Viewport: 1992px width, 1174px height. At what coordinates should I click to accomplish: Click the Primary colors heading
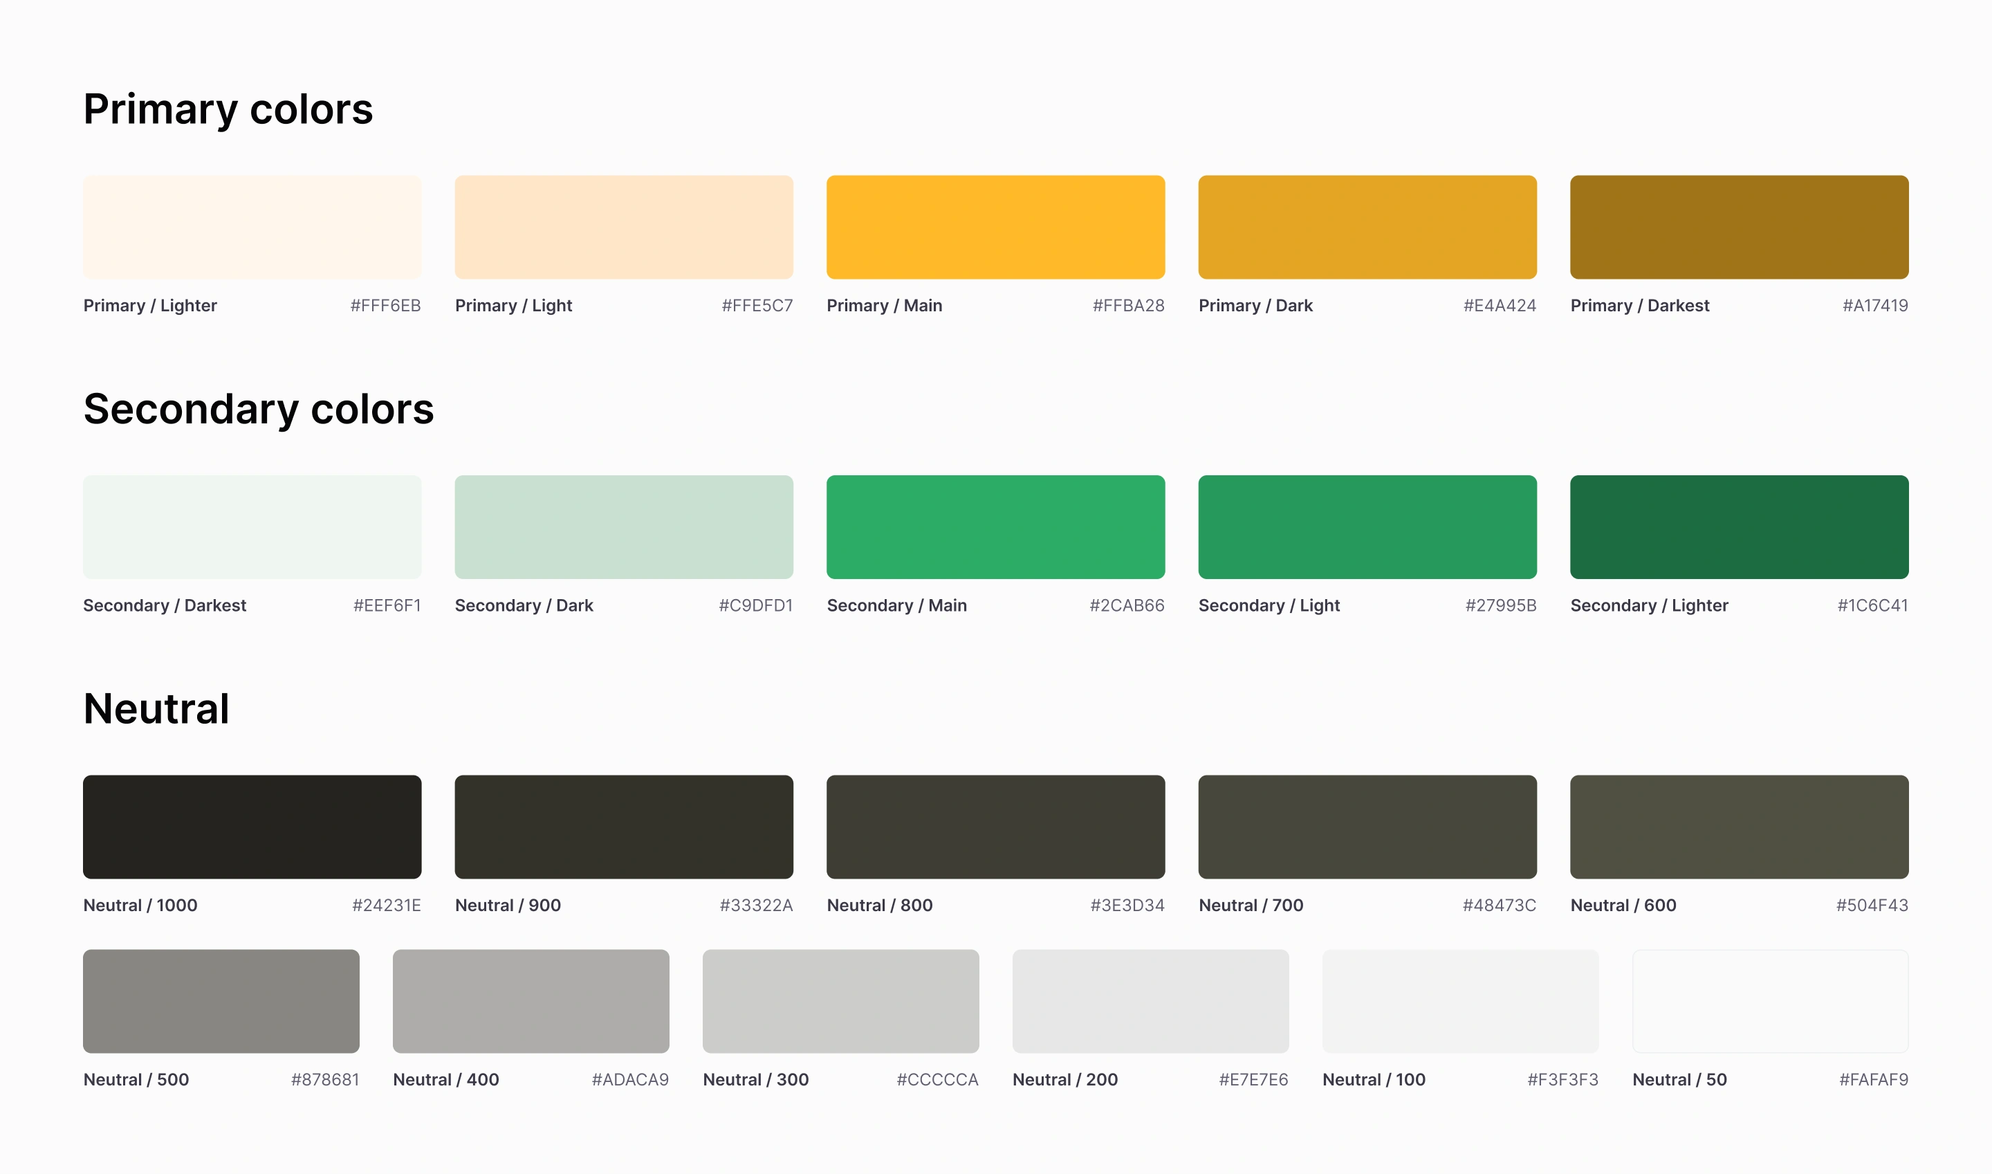pyautogui.click(x=228, y=110)
